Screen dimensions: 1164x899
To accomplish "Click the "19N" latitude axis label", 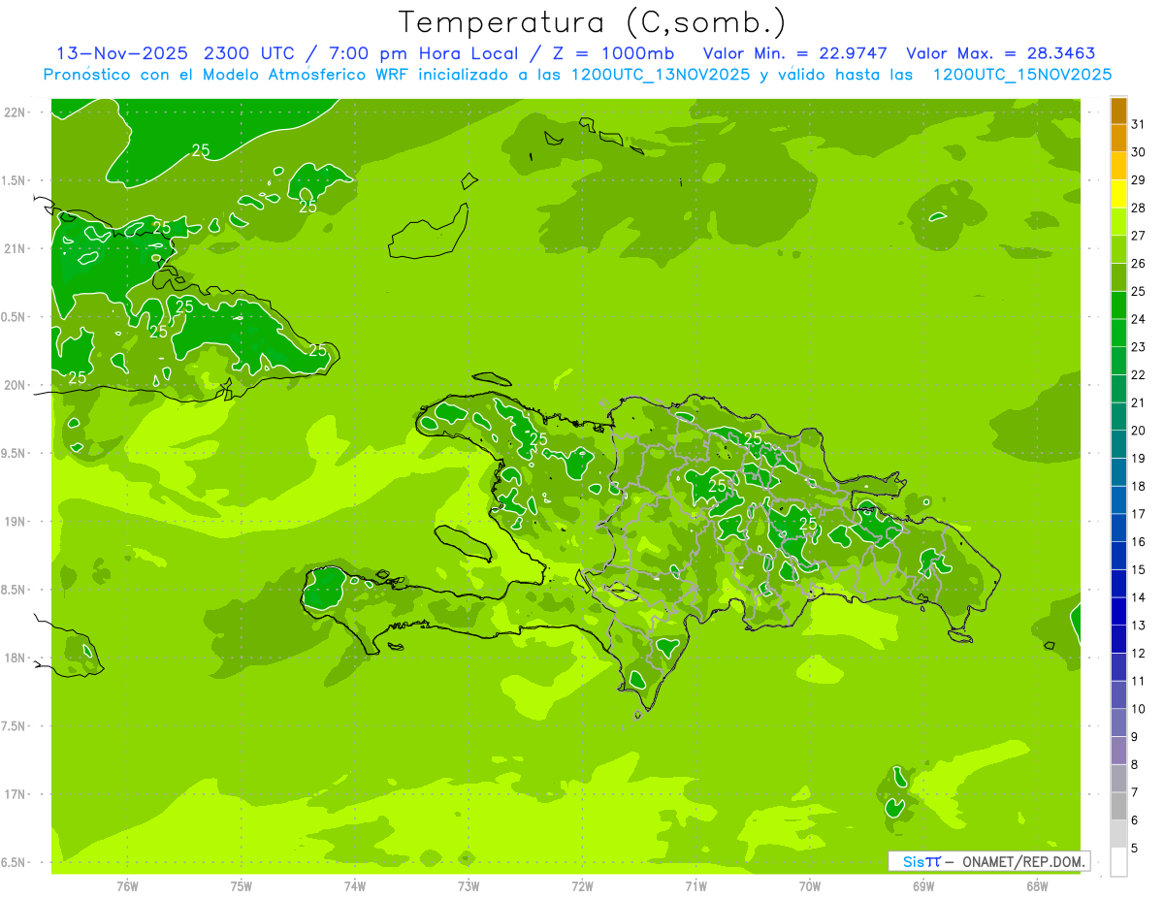I will pyautogui.click(x=15, y=522).
